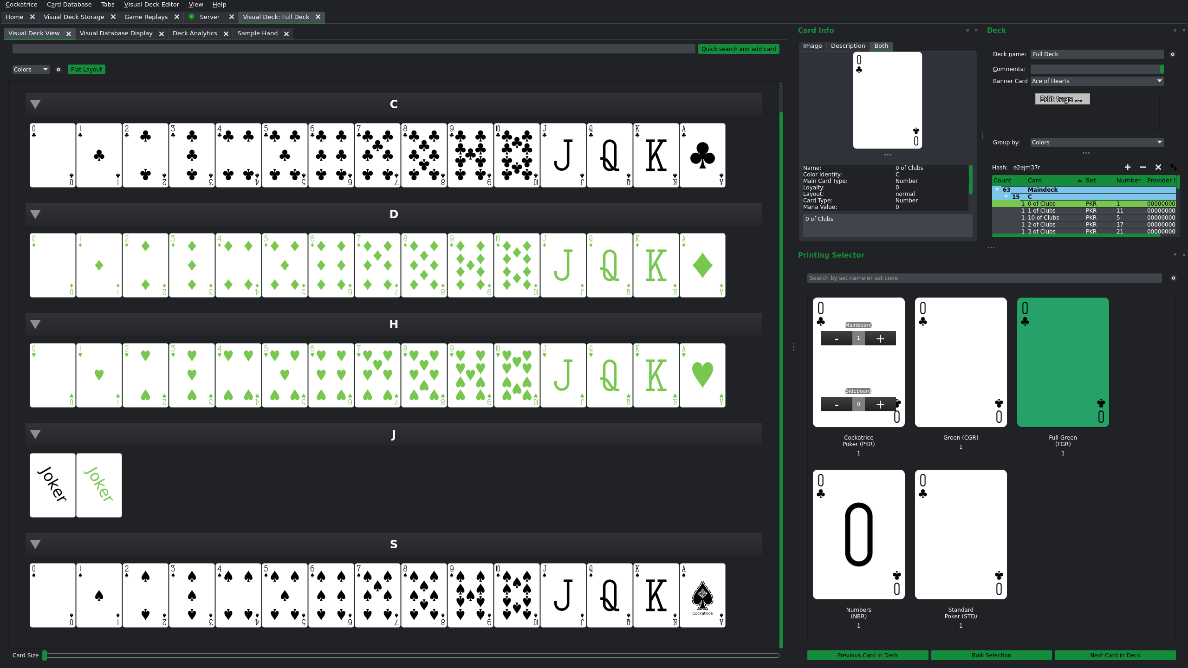
Task: Click the Sideboard minus stepper on Cockatrice Poker printing
Action: [836, 404]
